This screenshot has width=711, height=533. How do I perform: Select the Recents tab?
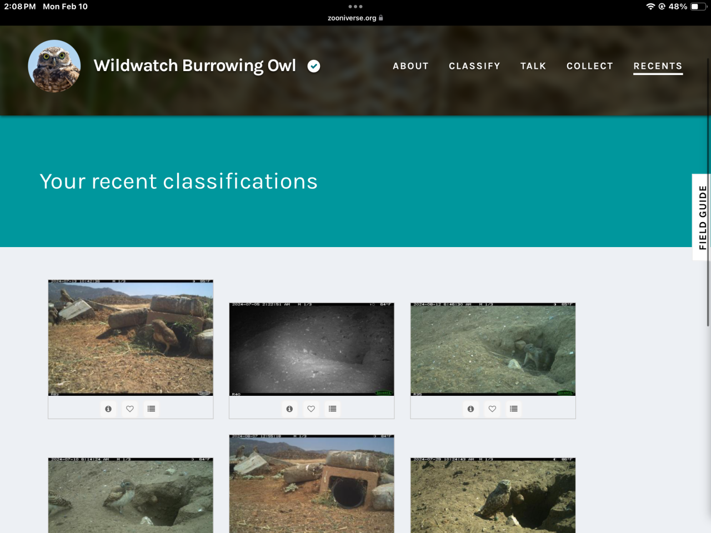coord(658,66)
